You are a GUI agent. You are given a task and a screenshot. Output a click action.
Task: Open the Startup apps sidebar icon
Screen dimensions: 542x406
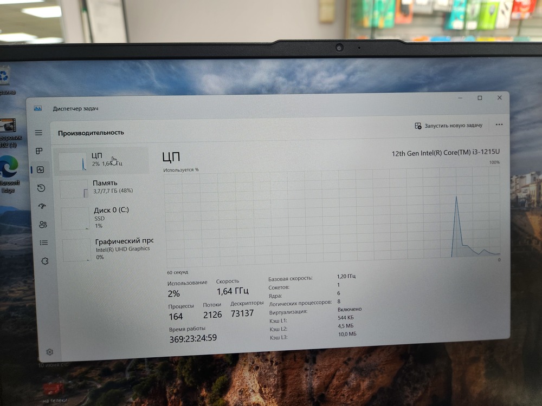click(x=42, y=206)
